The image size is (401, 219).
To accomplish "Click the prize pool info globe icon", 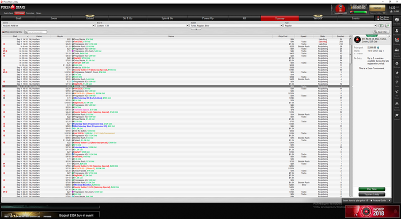I will tap(378, 47).
